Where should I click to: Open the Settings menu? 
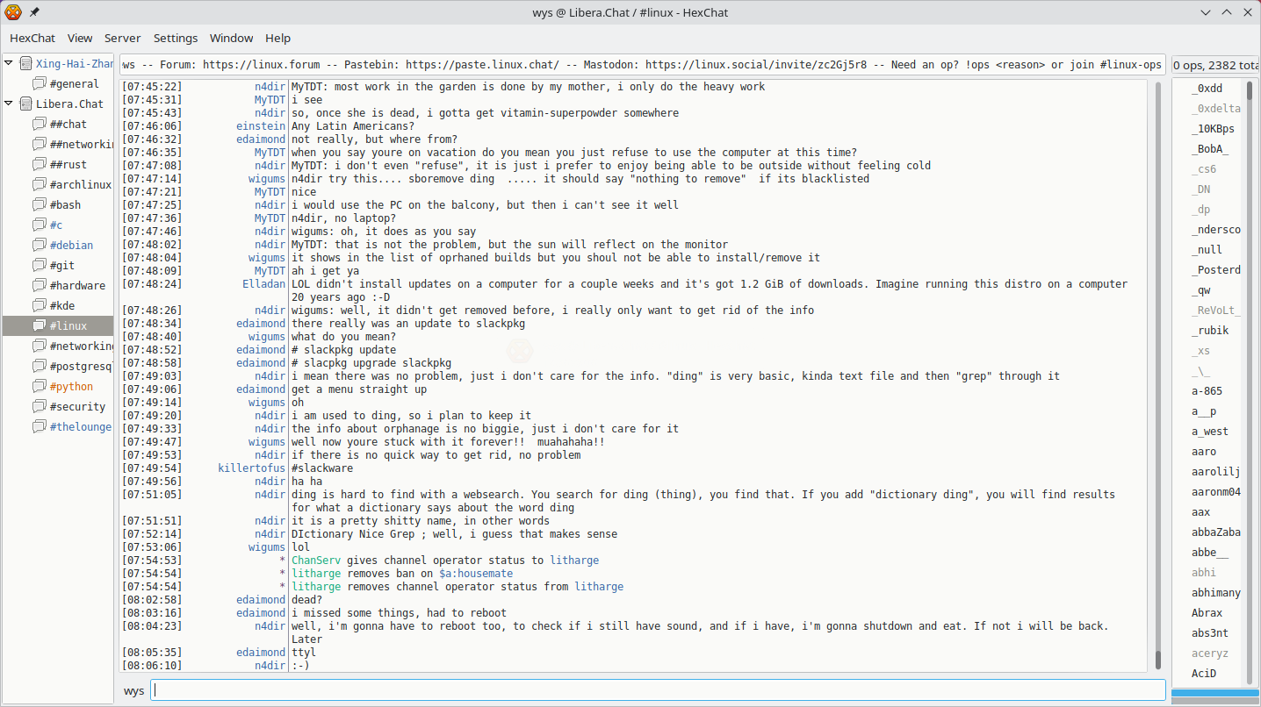point(176,38)
